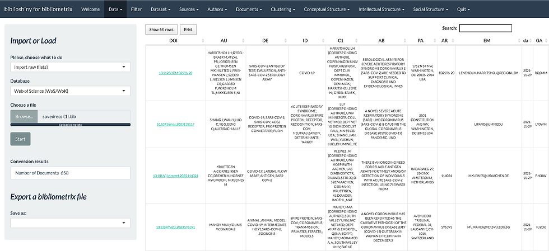Open the Conceptual Structure menu
The image size is (549, 251).
pyautogui.click(x=327, y=10)
